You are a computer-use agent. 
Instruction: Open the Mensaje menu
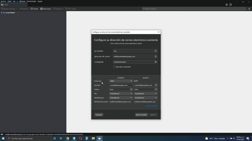tap(22, 1)
